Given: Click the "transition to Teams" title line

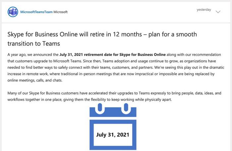Looking at the screenshot, I should click(34, 44).
